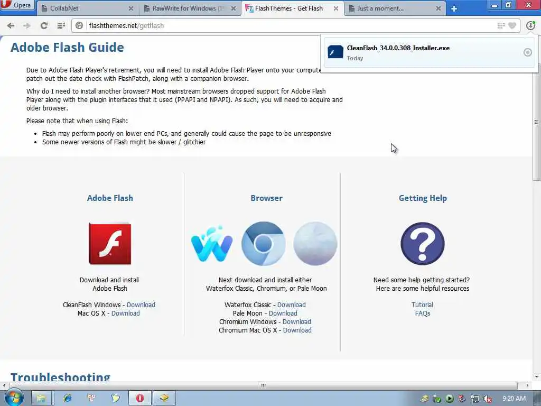Open the Opera menu button
The width and height of the screenshot is (541, 406).
pyautogui.click(x=17, y=5)
